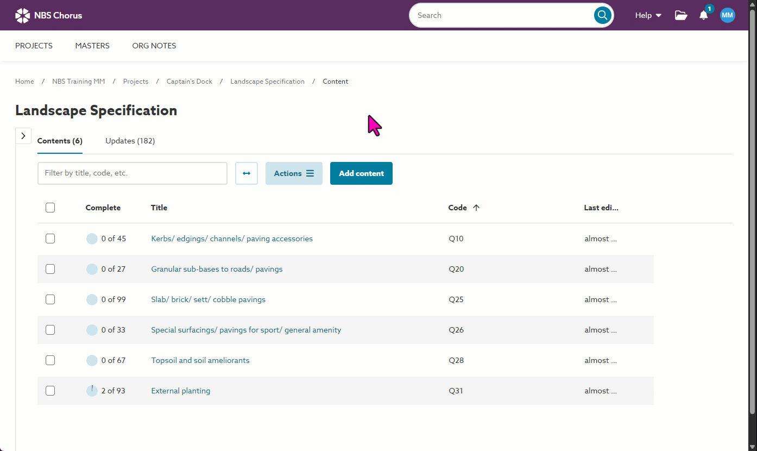Click the "0 of 27" completion text
This screenshot has width=757, height=451.
pyautogui.click(x=113, y=269)
